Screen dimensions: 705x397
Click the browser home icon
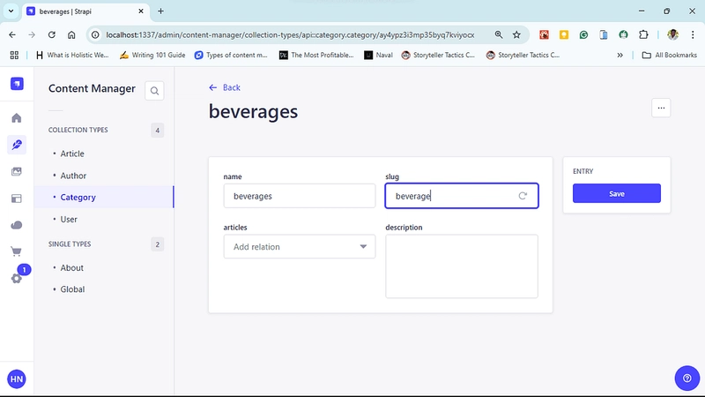(x=71, y=34)
